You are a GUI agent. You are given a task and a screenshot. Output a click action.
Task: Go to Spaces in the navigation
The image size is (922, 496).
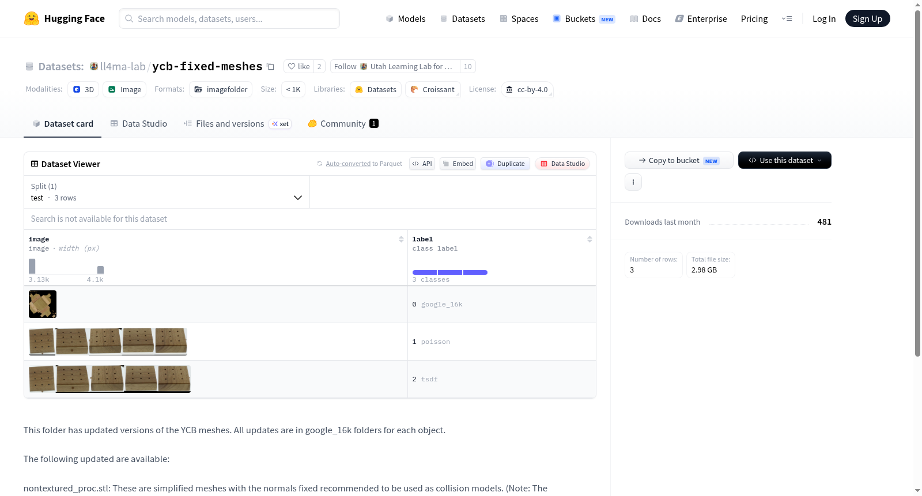pos(519,18)
